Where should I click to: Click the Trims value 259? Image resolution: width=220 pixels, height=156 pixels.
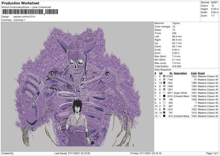[174, 33]
